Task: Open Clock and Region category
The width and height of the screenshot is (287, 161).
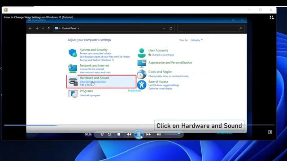Action: (161, 72)
